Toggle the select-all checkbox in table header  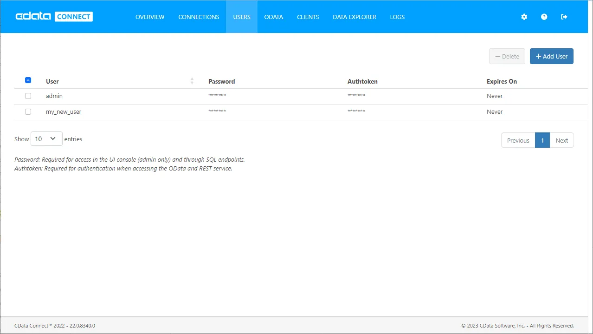click(x=28, y=80)
